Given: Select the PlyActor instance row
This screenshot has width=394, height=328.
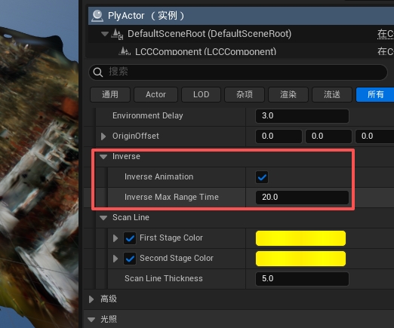Looking at the screenshot, I should pos(241,16).
